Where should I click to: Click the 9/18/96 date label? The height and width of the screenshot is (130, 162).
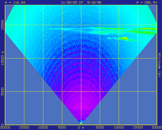coord(94,3)
